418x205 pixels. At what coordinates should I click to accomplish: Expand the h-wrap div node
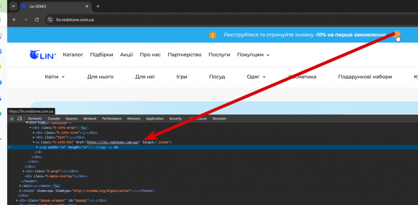pyautogui.click(x=23, y=171)
